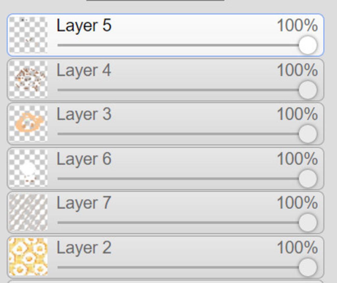Click the Layer 4 opacity slider handle
Image resolution: width=337 pixels, height=283 pixels.
pyautogui.click(x=308, y=90)
